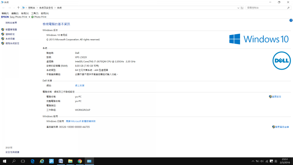Click the Change product key link
Viewport: 293px width, 165px height.
(x=280, y=127)
